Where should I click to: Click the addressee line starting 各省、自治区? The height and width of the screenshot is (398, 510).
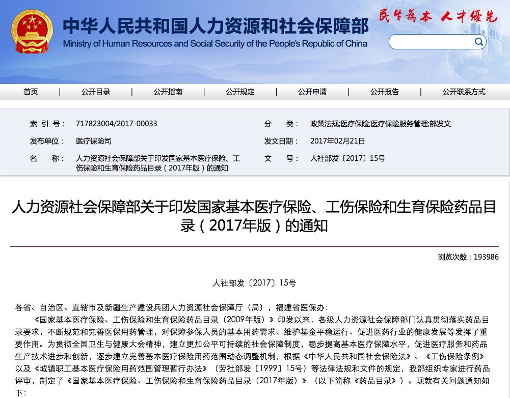[171, 307]
